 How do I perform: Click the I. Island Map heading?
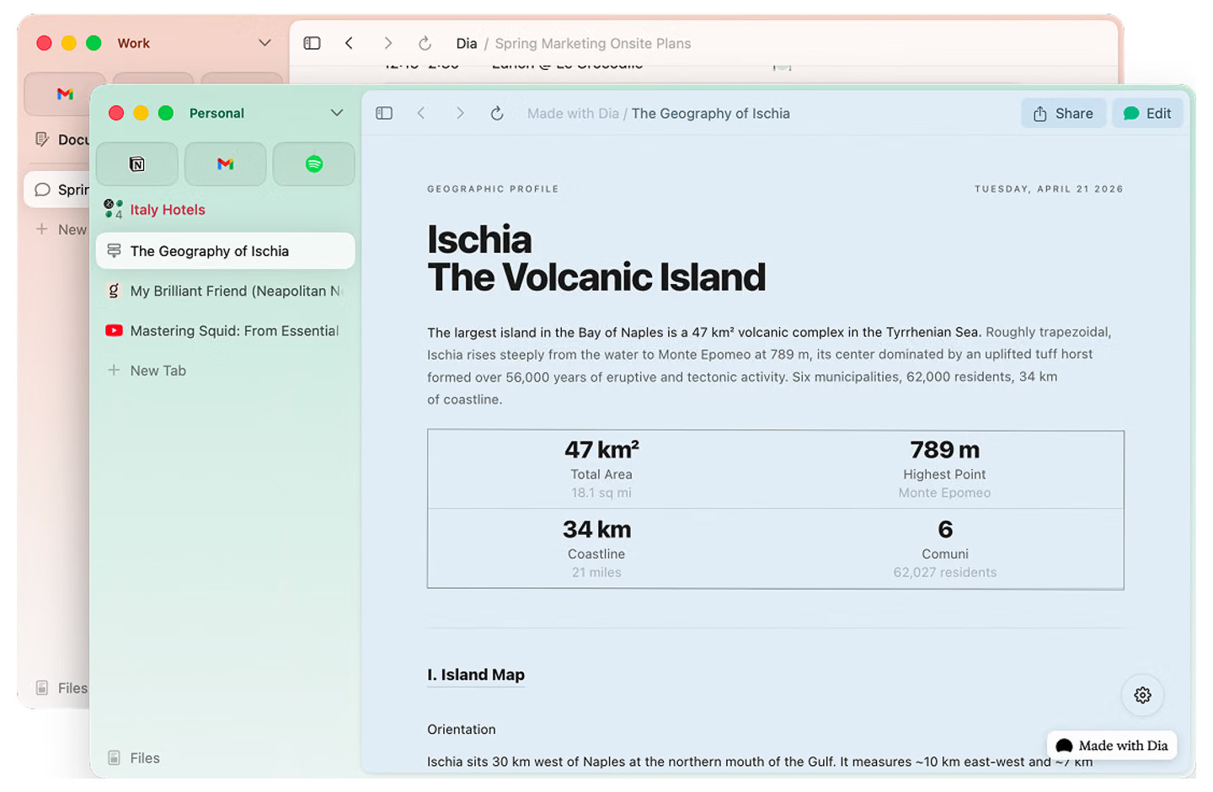point(476,675)
